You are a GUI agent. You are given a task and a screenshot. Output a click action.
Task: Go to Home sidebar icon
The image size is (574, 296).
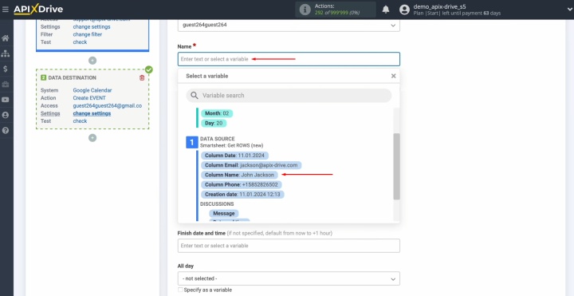tap(6, 38)
